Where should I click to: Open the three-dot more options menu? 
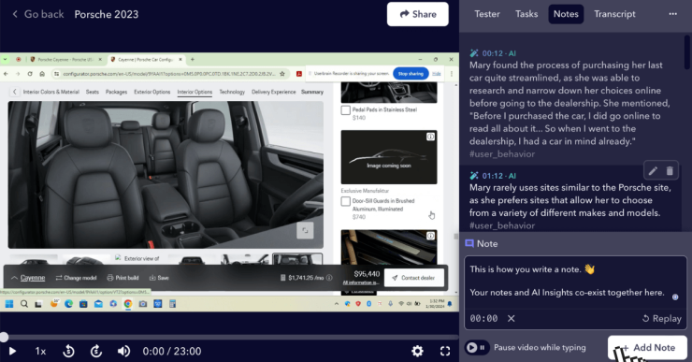coord(672,14)
